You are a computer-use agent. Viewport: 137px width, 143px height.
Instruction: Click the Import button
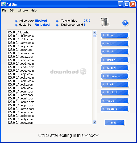[115, 60]
